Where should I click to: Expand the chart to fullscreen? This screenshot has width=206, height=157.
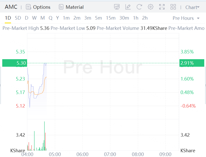162,7
